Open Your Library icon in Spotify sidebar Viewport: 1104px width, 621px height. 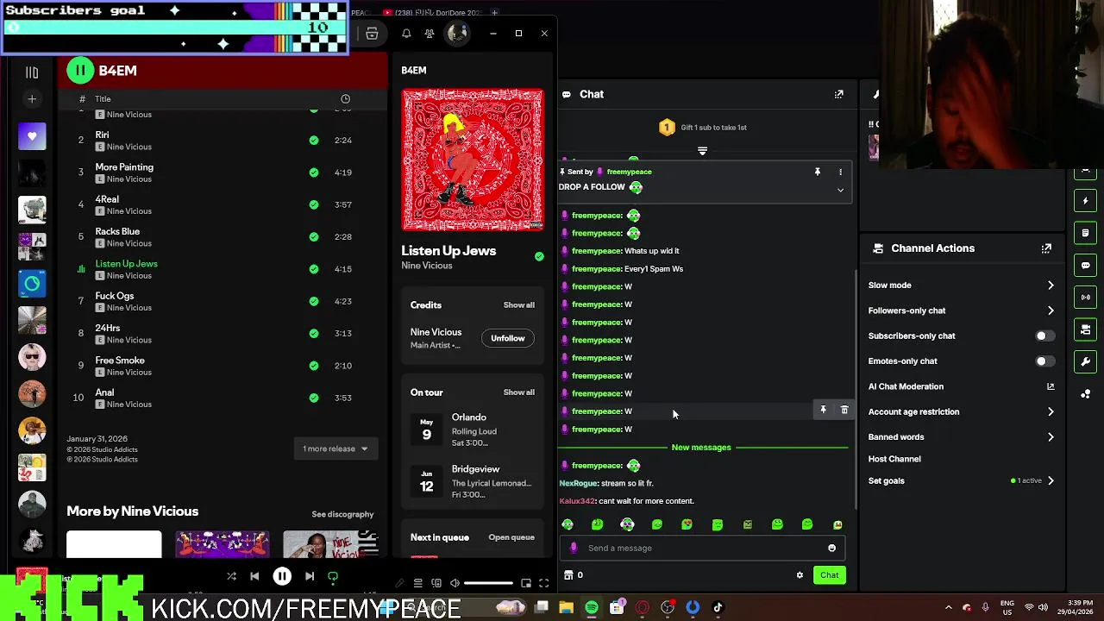[x=32, y=72]
